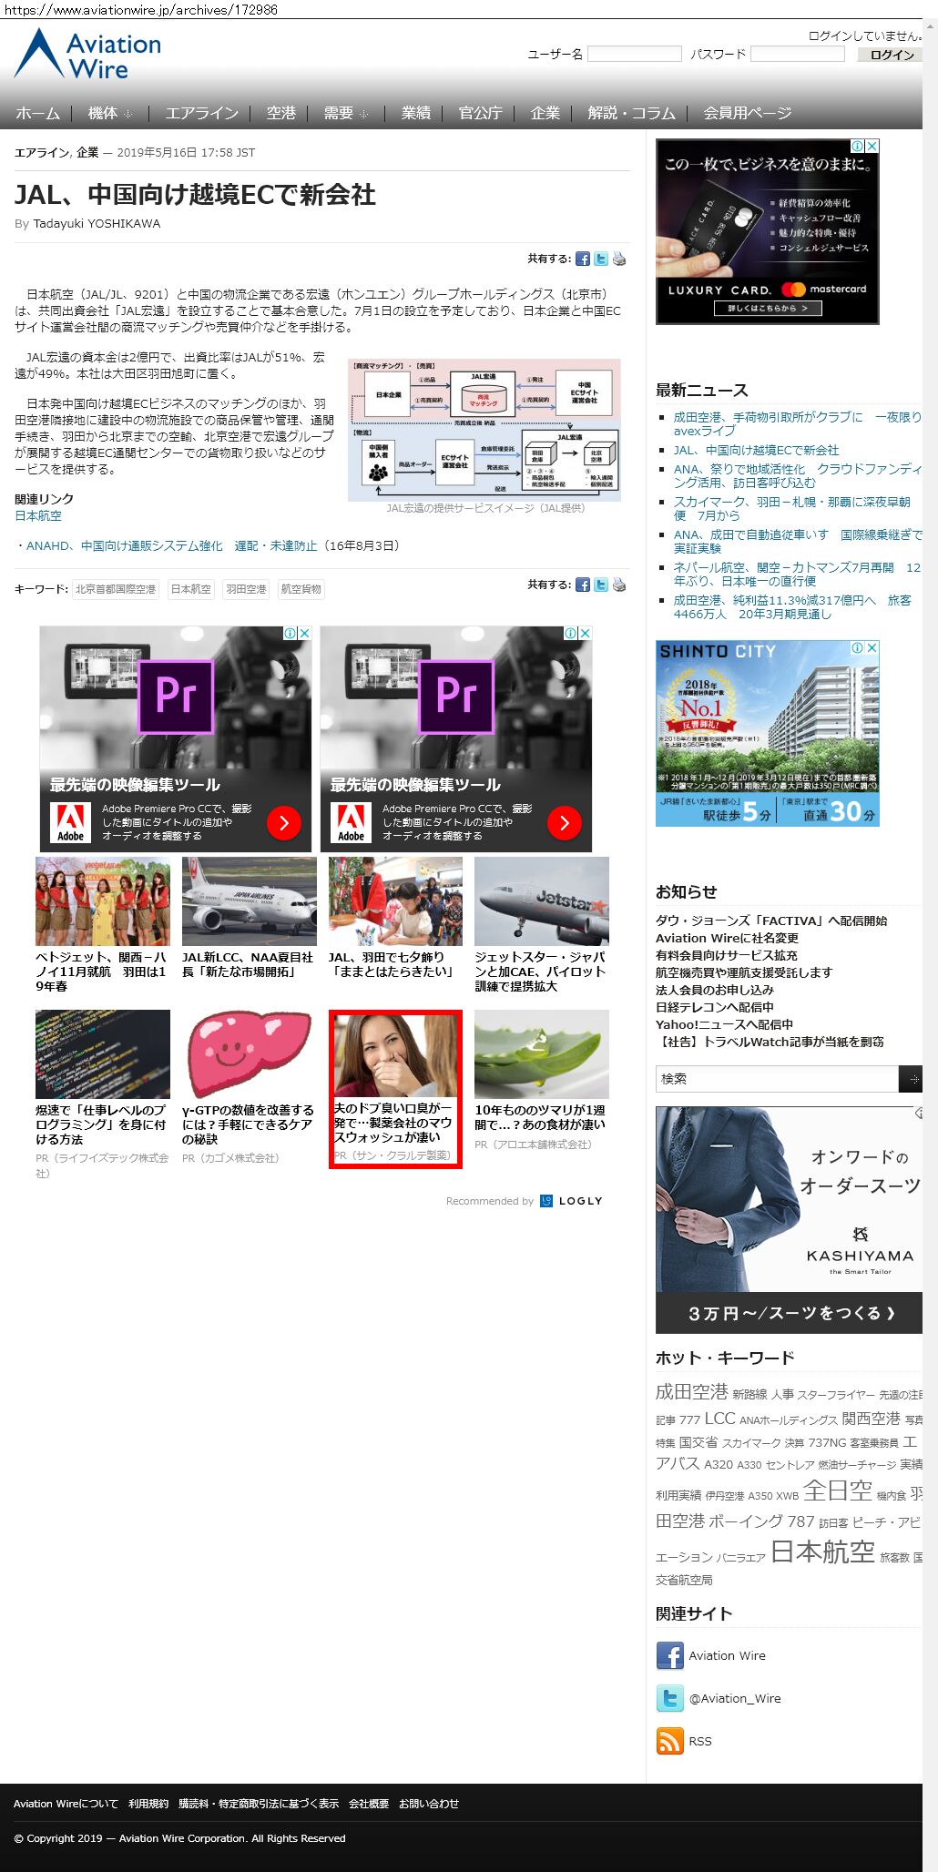The image size is (938, 1872).
Task: Open 空港 navigation item
Action: coord(280,113)
